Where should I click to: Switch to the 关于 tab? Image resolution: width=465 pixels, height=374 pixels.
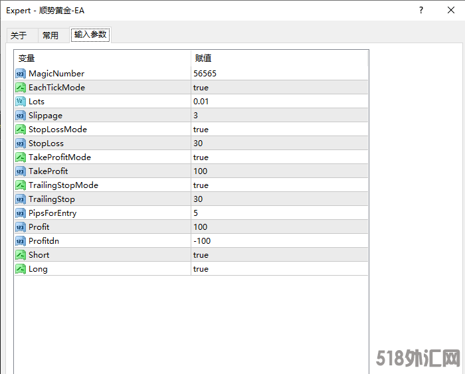tap(19, 36)
